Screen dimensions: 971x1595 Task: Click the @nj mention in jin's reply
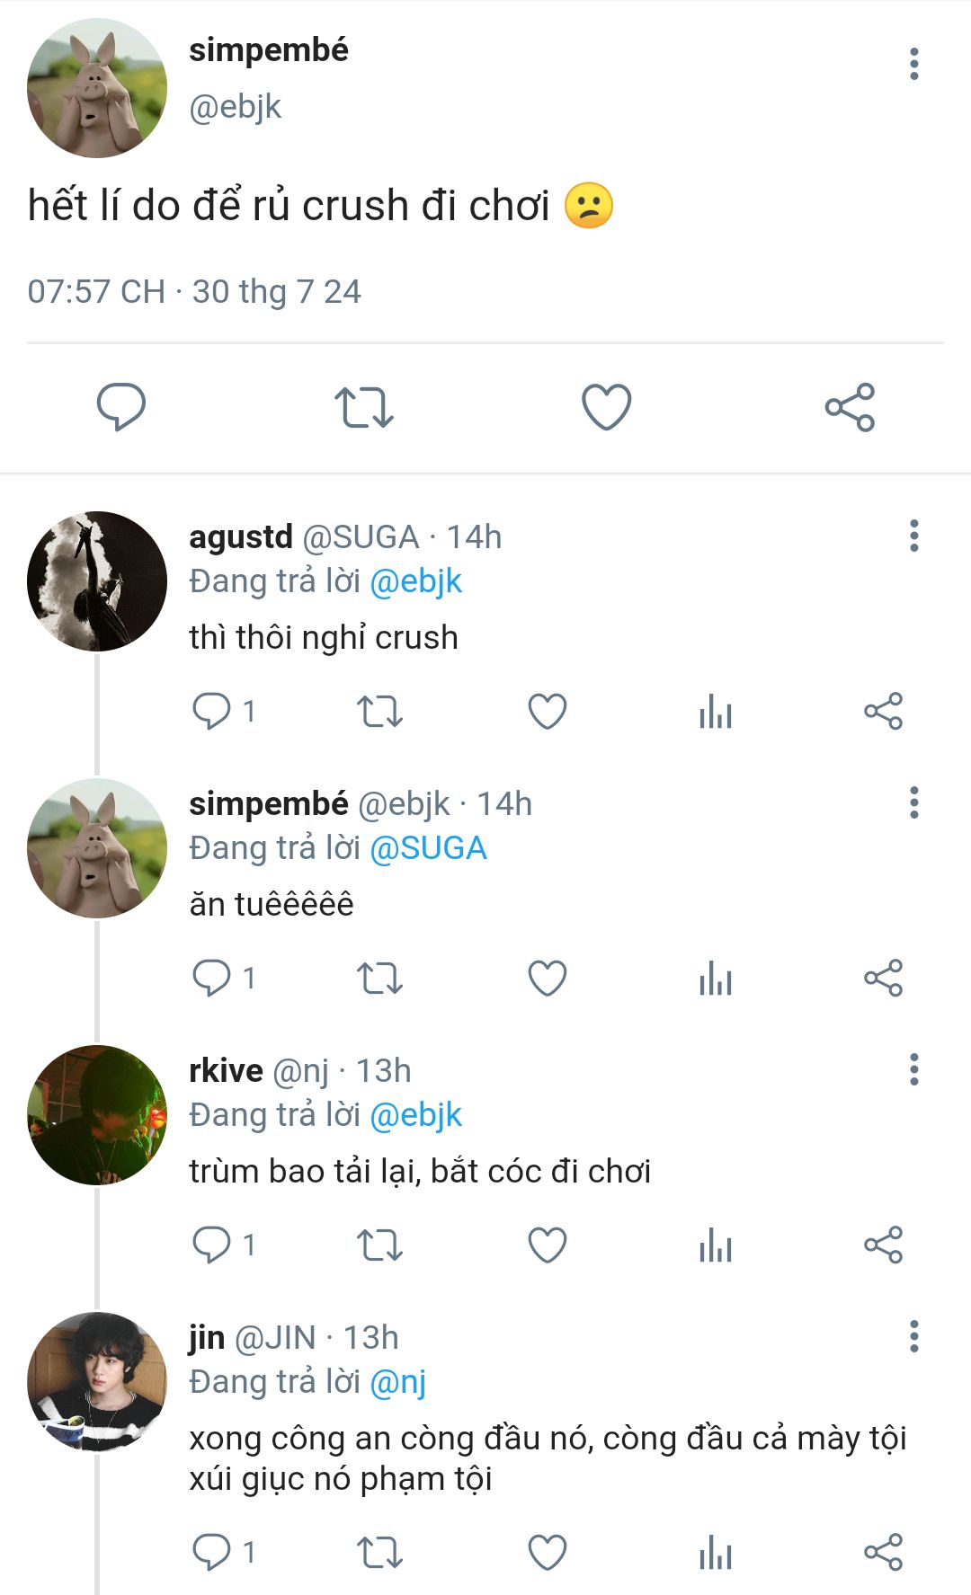397,1382
